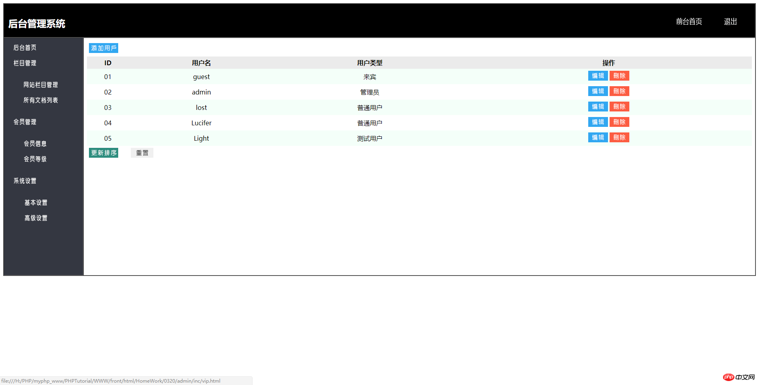The image size is (759, 385).
Task: Click the 更新排序 button
Action: tap(104, 153)
